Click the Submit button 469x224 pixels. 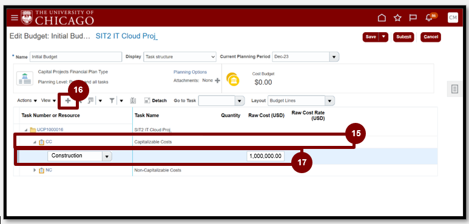(x=404, y=37)
